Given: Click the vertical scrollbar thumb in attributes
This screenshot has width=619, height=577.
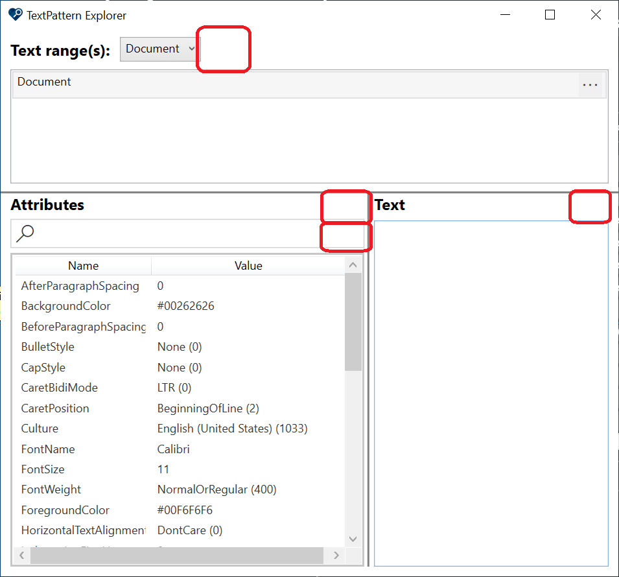Looking at the screenshot, I should (x=353, y=322).
